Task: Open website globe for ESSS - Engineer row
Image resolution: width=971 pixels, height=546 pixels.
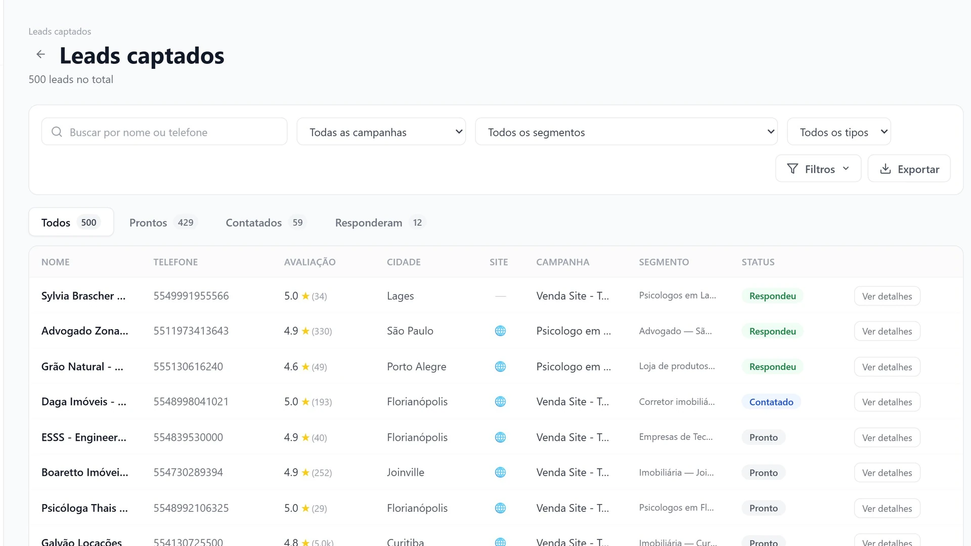Action: [x=500, y=437]
